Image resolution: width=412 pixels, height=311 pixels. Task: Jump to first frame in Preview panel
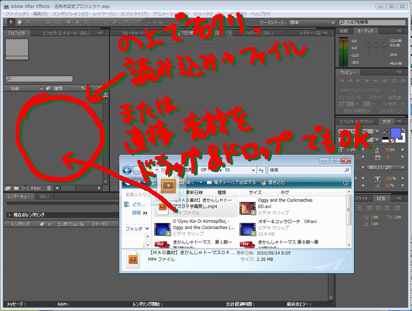tap(342, 81)
